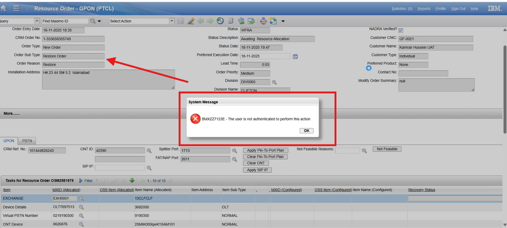Click the Not Feasible button
This screenshot has width=507, height=228.
pos(387,149)
